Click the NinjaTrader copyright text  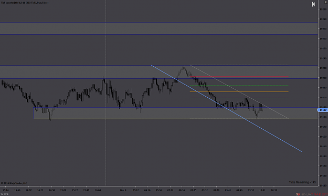[x=14, y=183]
